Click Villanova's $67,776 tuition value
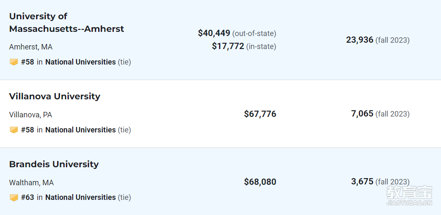Viewport: 441px width, 215px height. click(260, 114)
